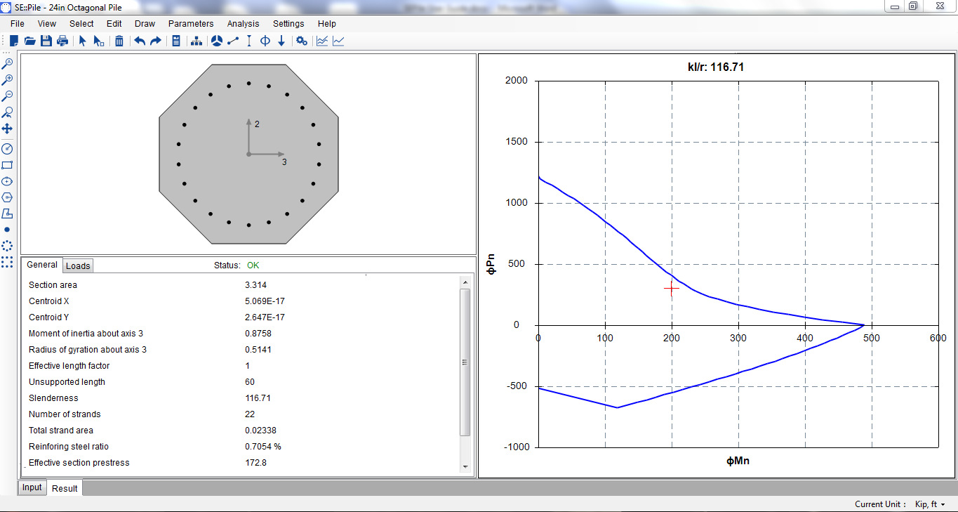Click the properties list scroll-up arrow

pos(465,282)
